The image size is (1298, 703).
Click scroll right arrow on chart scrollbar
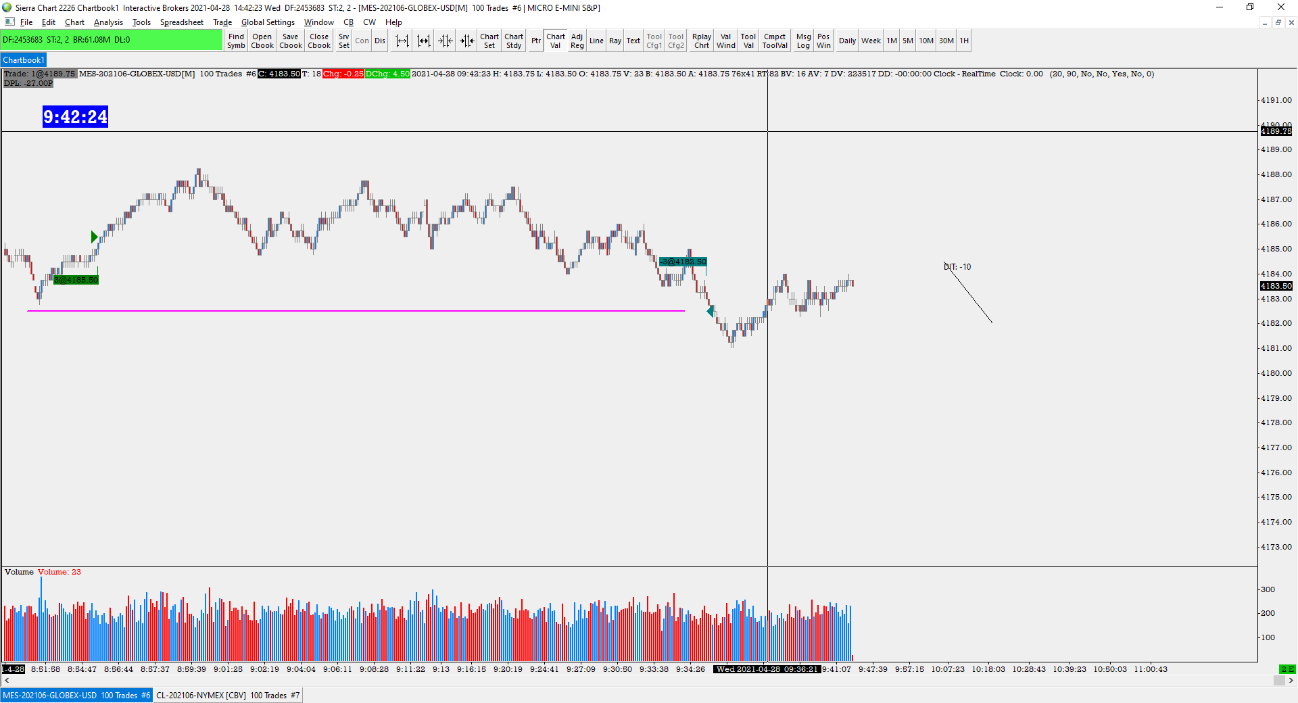1291,681
